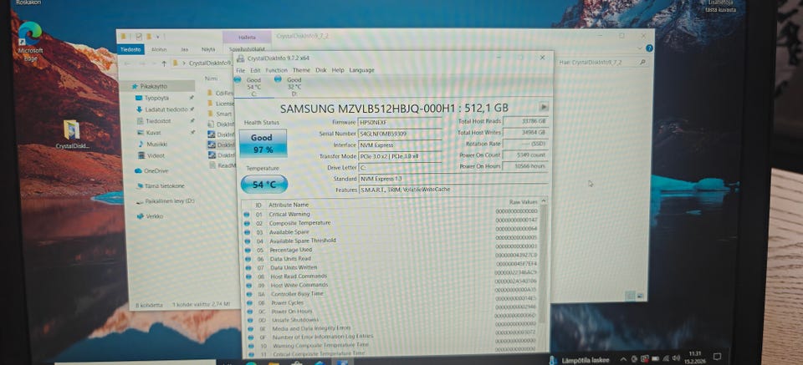
Task: Select the Data Units Written row
Action: [x=391, y=267]
